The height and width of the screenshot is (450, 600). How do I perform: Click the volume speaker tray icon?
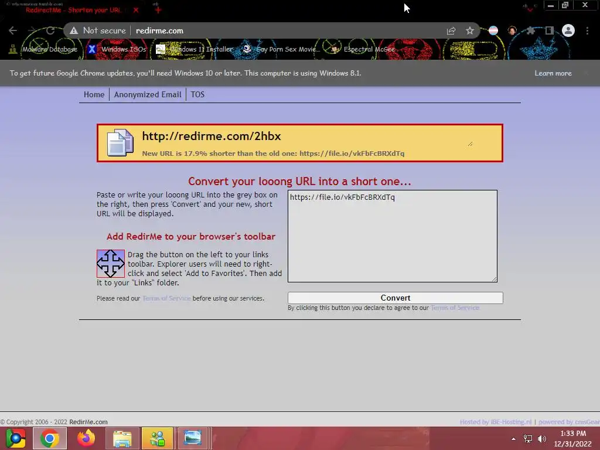tap(542, 438)
